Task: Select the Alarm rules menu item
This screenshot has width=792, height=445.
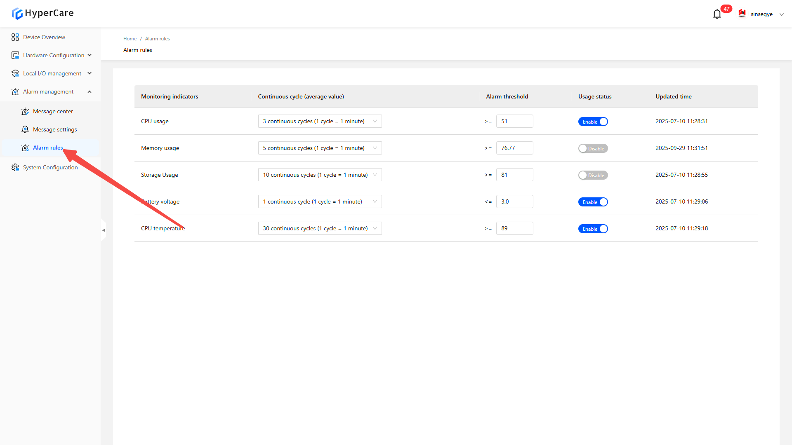Action: coord(48,148)
